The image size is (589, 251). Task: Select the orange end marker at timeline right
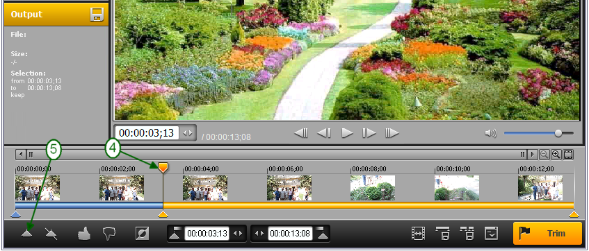click(x=574, y=214)
